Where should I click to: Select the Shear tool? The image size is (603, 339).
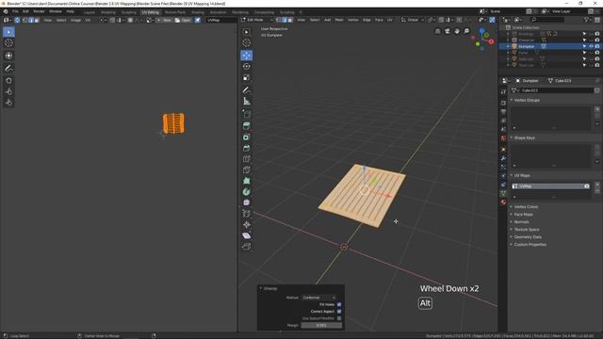click(247, 235)
